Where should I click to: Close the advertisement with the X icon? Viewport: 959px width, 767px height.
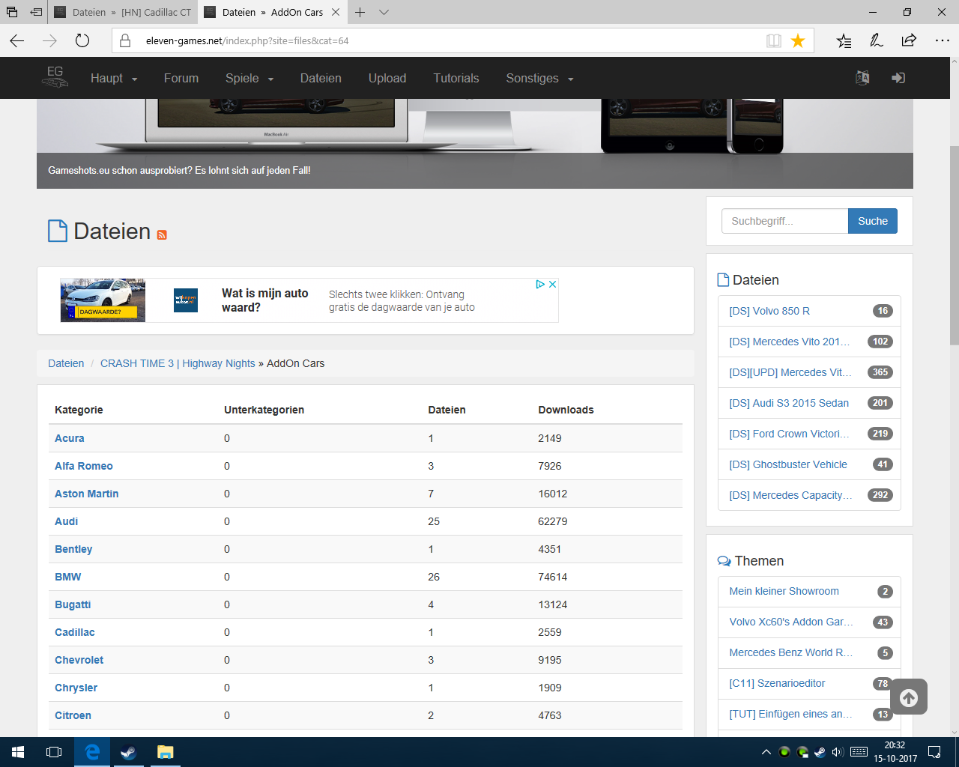pyautogui.click(x=552, y=285)
